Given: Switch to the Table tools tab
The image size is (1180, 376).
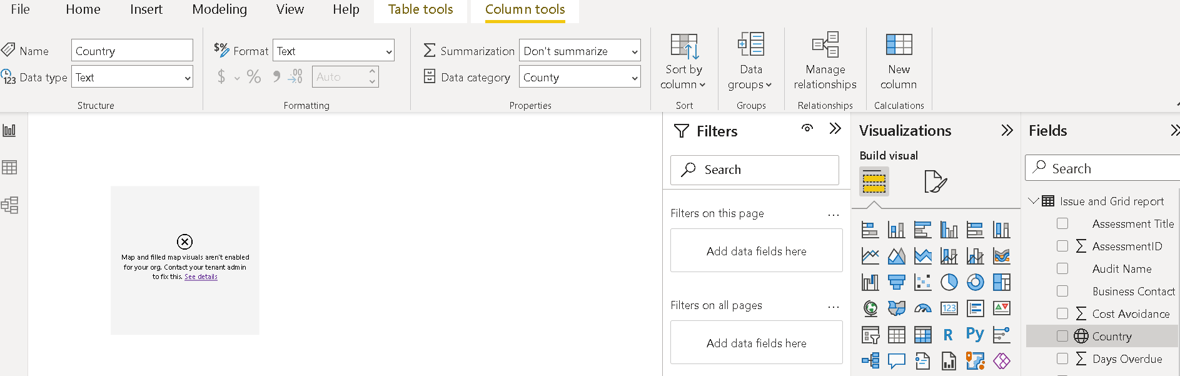Looking at the screenshot, I should tap(420, 9).
